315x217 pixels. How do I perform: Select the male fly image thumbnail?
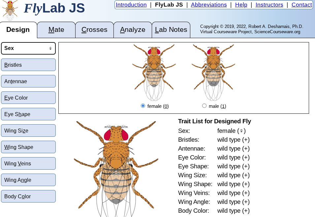click(213, 72)
